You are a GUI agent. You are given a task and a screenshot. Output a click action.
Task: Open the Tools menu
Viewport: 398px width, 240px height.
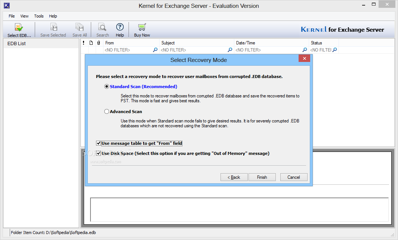39,16
